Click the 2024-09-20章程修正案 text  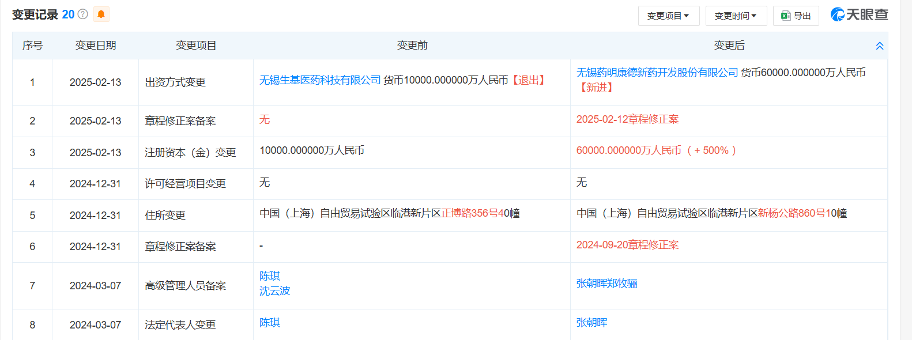(x=628, y=245)
